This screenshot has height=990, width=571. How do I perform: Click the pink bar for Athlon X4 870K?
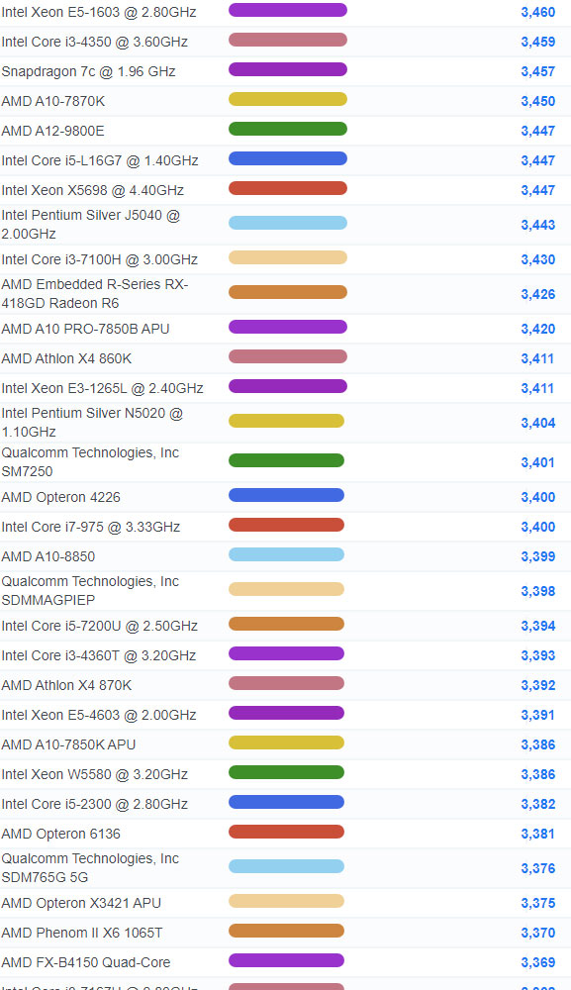(286, 683)
